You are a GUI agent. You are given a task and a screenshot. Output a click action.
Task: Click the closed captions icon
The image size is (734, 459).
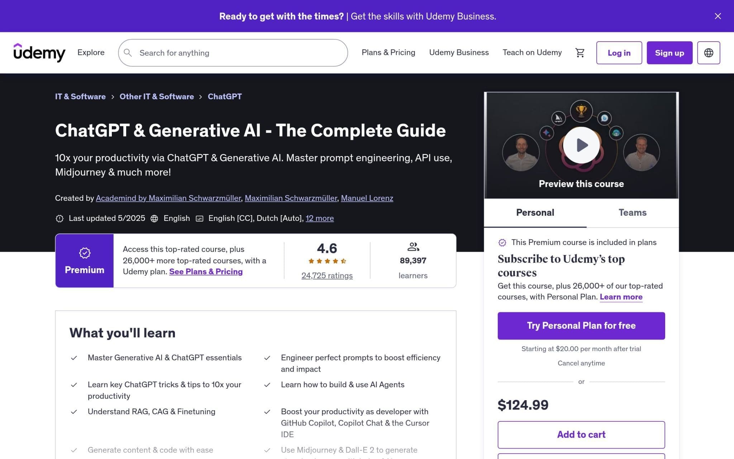pos(200,218)
